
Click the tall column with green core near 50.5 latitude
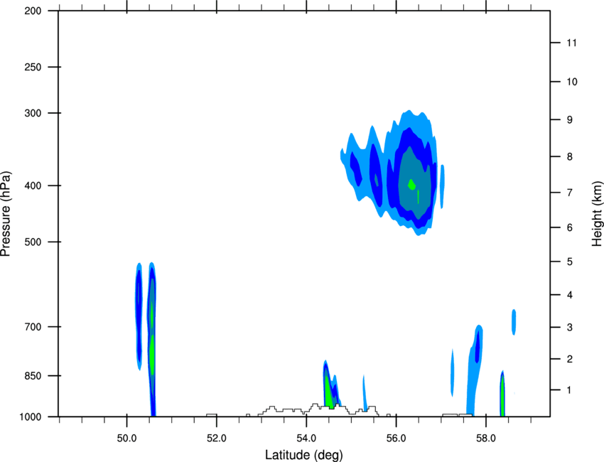coord(152,339)
